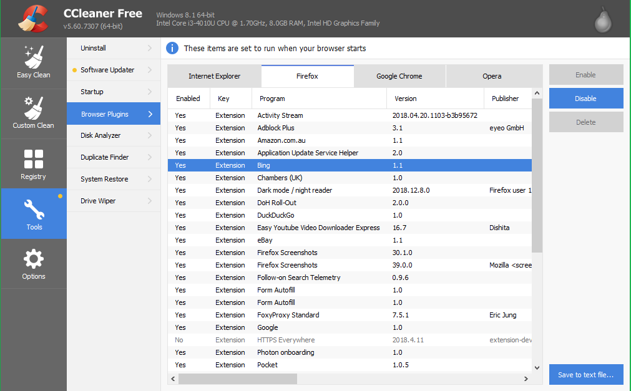Select Easy Youtube Video Downloader Express

coord(350,228)
